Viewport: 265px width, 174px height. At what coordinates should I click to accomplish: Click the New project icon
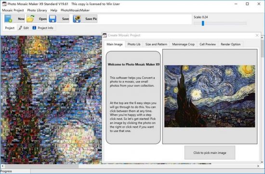pos(8,19)
